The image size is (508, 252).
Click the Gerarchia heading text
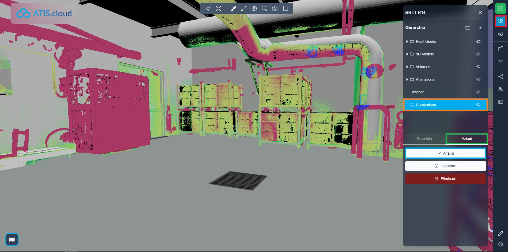click(x=415, y=28)
